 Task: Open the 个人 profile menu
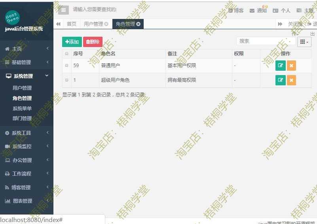[x=281, y=11]
